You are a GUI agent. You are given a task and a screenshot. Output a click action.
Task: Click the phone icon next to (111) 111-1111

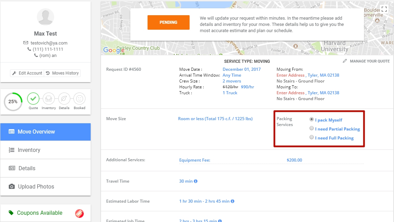pos(29,49)
